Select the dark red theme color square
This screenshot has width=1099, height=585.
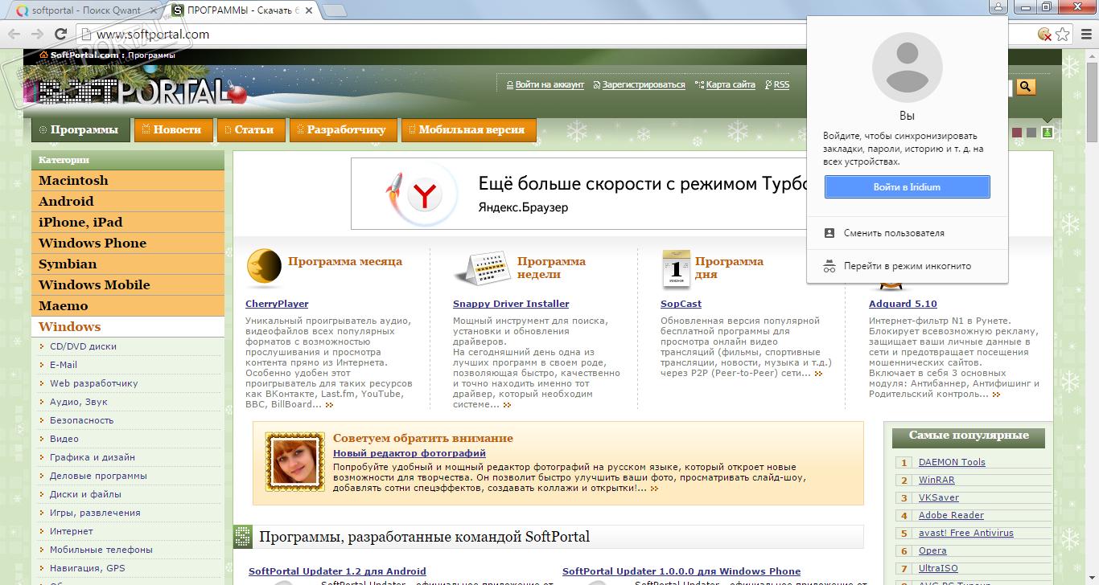point(1017,132)
